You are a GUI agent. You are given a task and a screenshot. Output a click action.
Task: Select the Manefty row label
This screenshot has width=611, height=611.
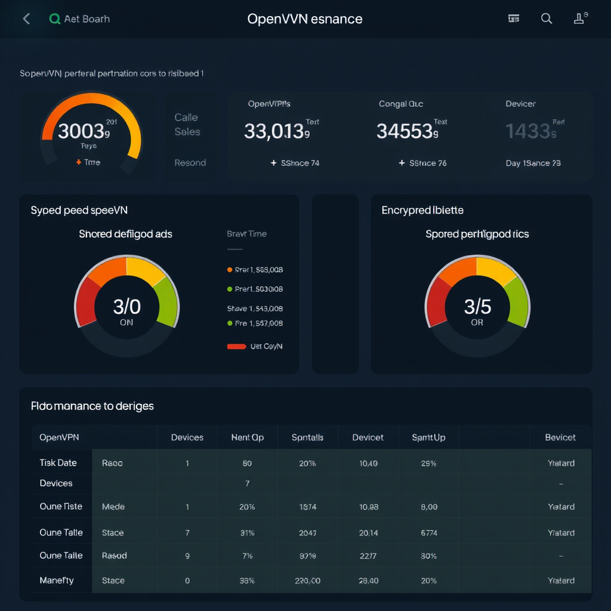click(57, 580)
